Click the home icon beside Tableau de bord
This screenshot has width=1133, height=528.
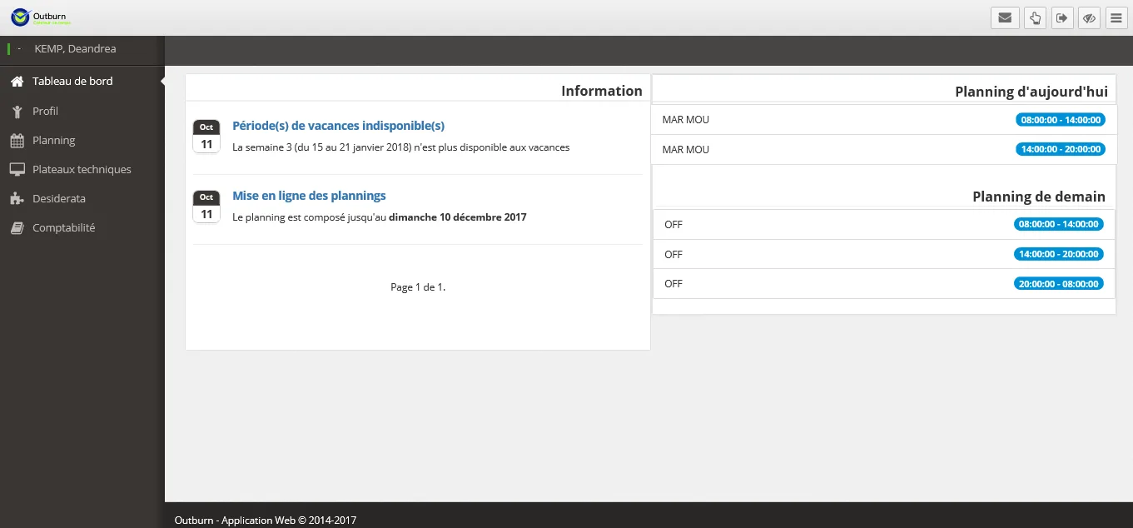click(17, 82)
